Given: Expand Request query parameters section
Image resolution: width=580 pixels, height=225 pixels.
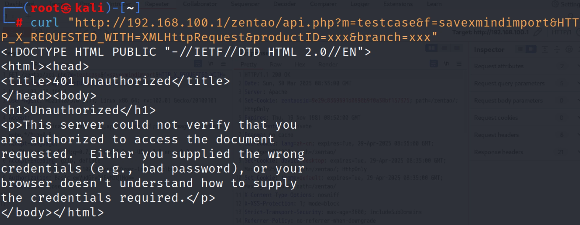Looking at the screenshot, I should pyautogui.click(x=509, y=83).
